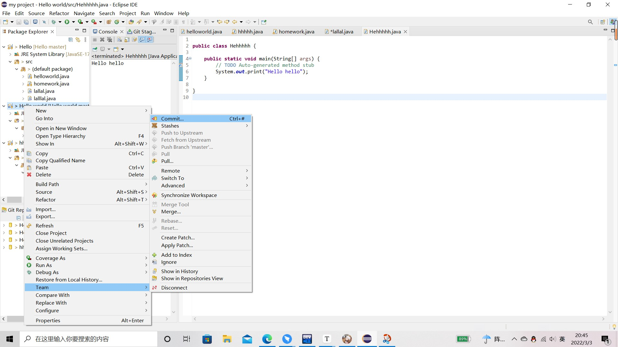Choose Refresh in context menu

coord(88,226)
